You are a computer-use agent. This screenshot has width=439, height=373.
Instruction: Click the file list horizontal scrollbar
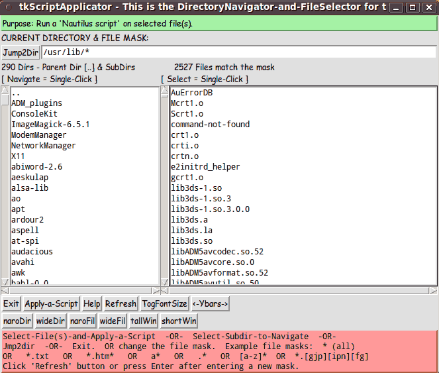(x=298, y=290)
